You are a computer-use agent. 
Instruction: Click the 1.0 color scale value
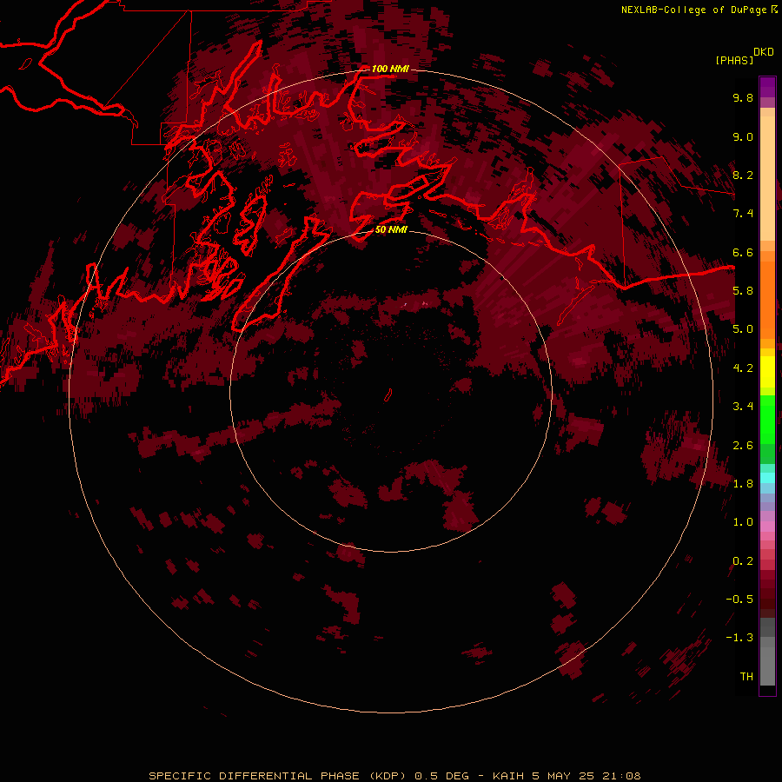[x=743, y=522]
